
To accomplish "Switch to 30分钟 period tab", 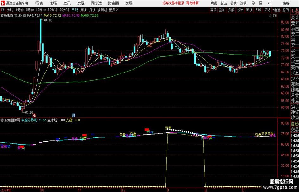I will coord(53,10).
